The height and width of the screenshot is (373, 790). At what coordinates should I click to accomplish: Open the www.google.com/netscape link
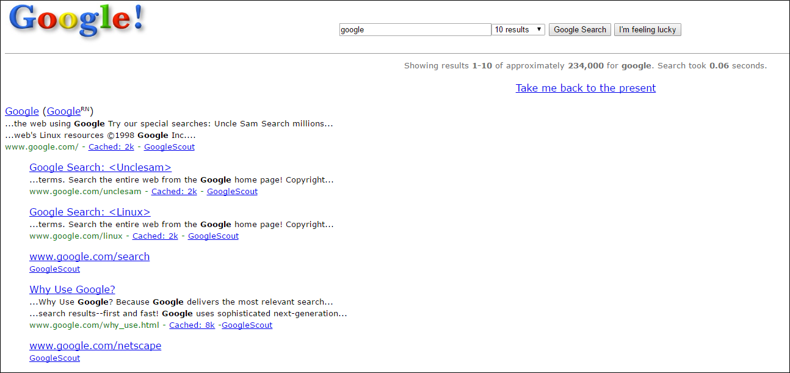pyautogui.click(x=95, y=346)
